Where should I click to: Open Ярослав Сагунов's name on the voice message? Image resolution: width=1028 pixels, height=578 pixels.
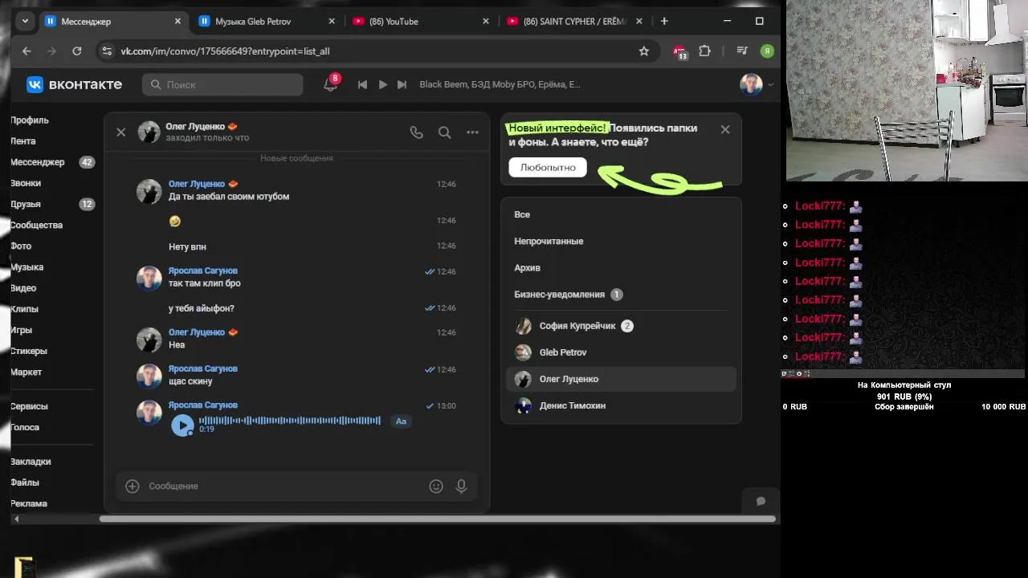pos(203,405)
